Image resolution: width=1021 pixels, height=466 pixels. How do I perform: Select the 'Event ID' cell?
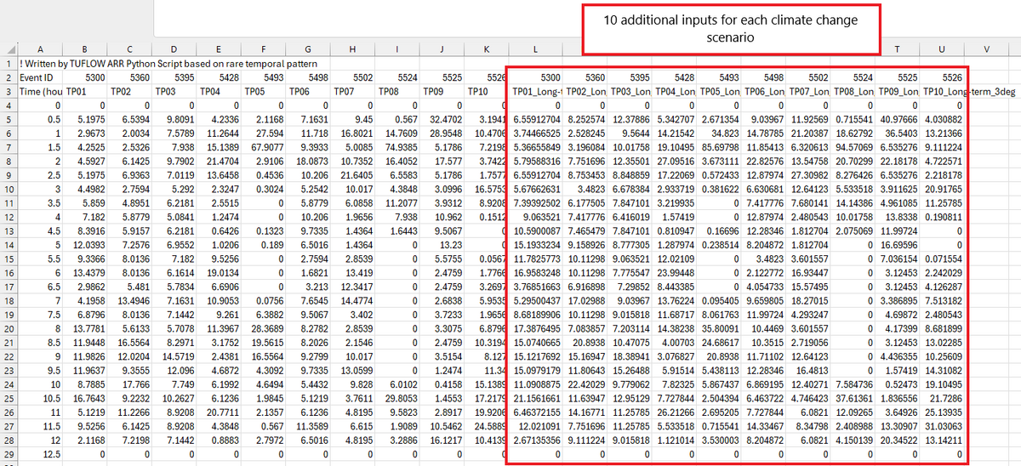(x=41, y=77)
